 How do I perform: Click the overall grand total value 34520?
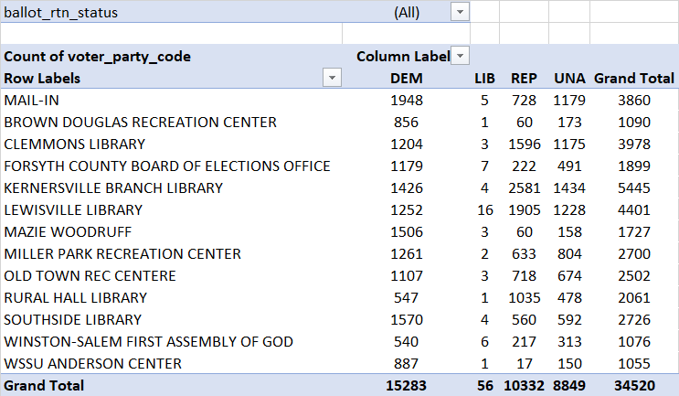pyautogui.click(x=634, y=385)
